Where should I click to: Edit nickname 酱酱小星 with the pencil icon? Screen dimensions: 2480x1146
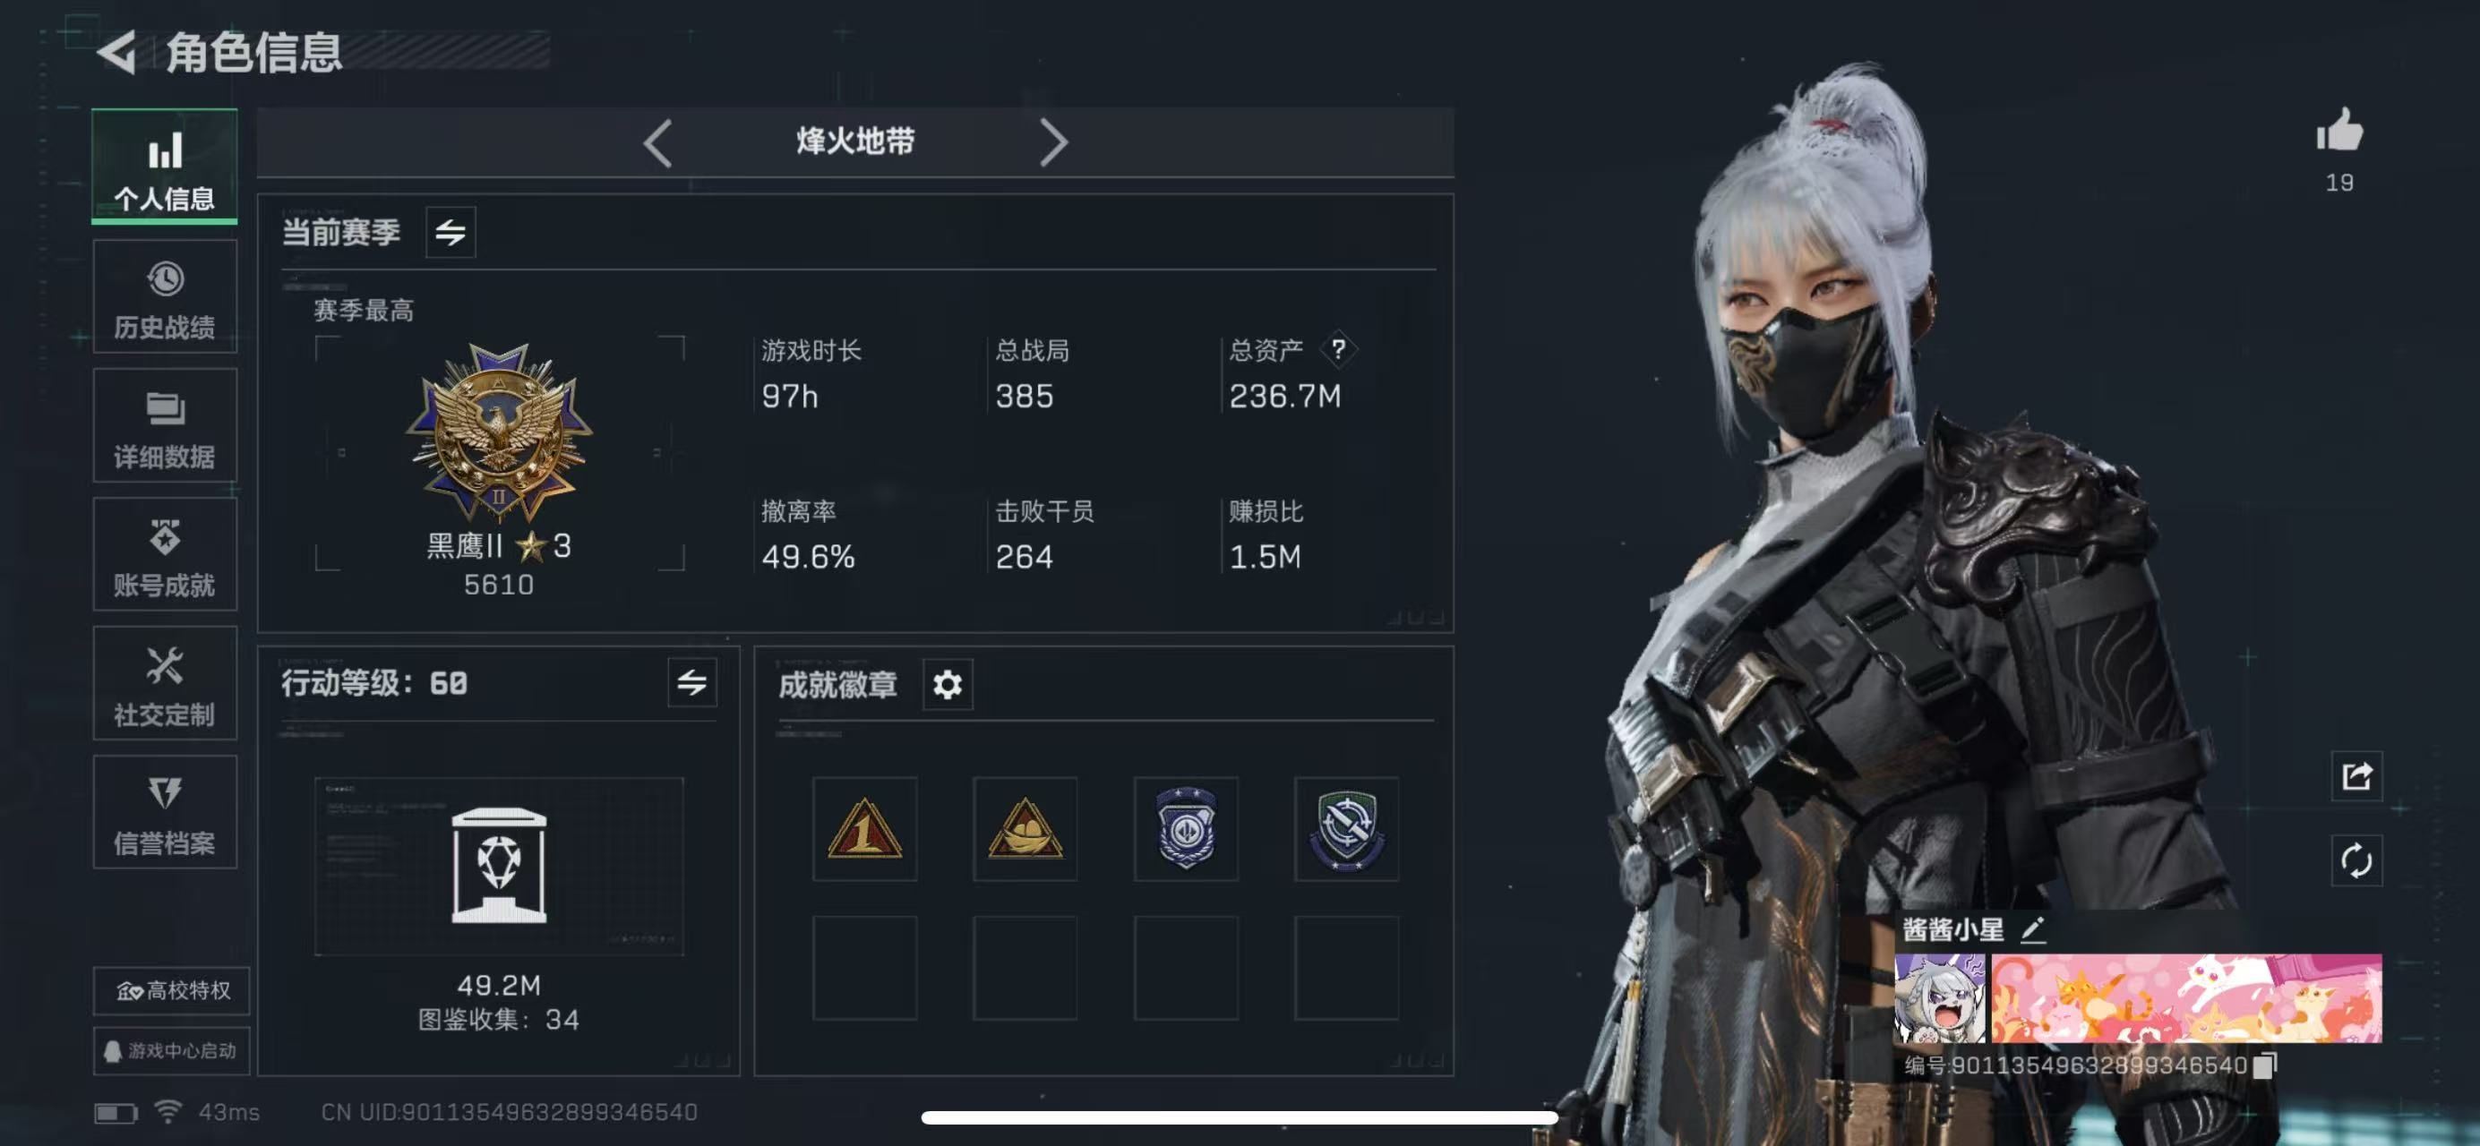2032,928
